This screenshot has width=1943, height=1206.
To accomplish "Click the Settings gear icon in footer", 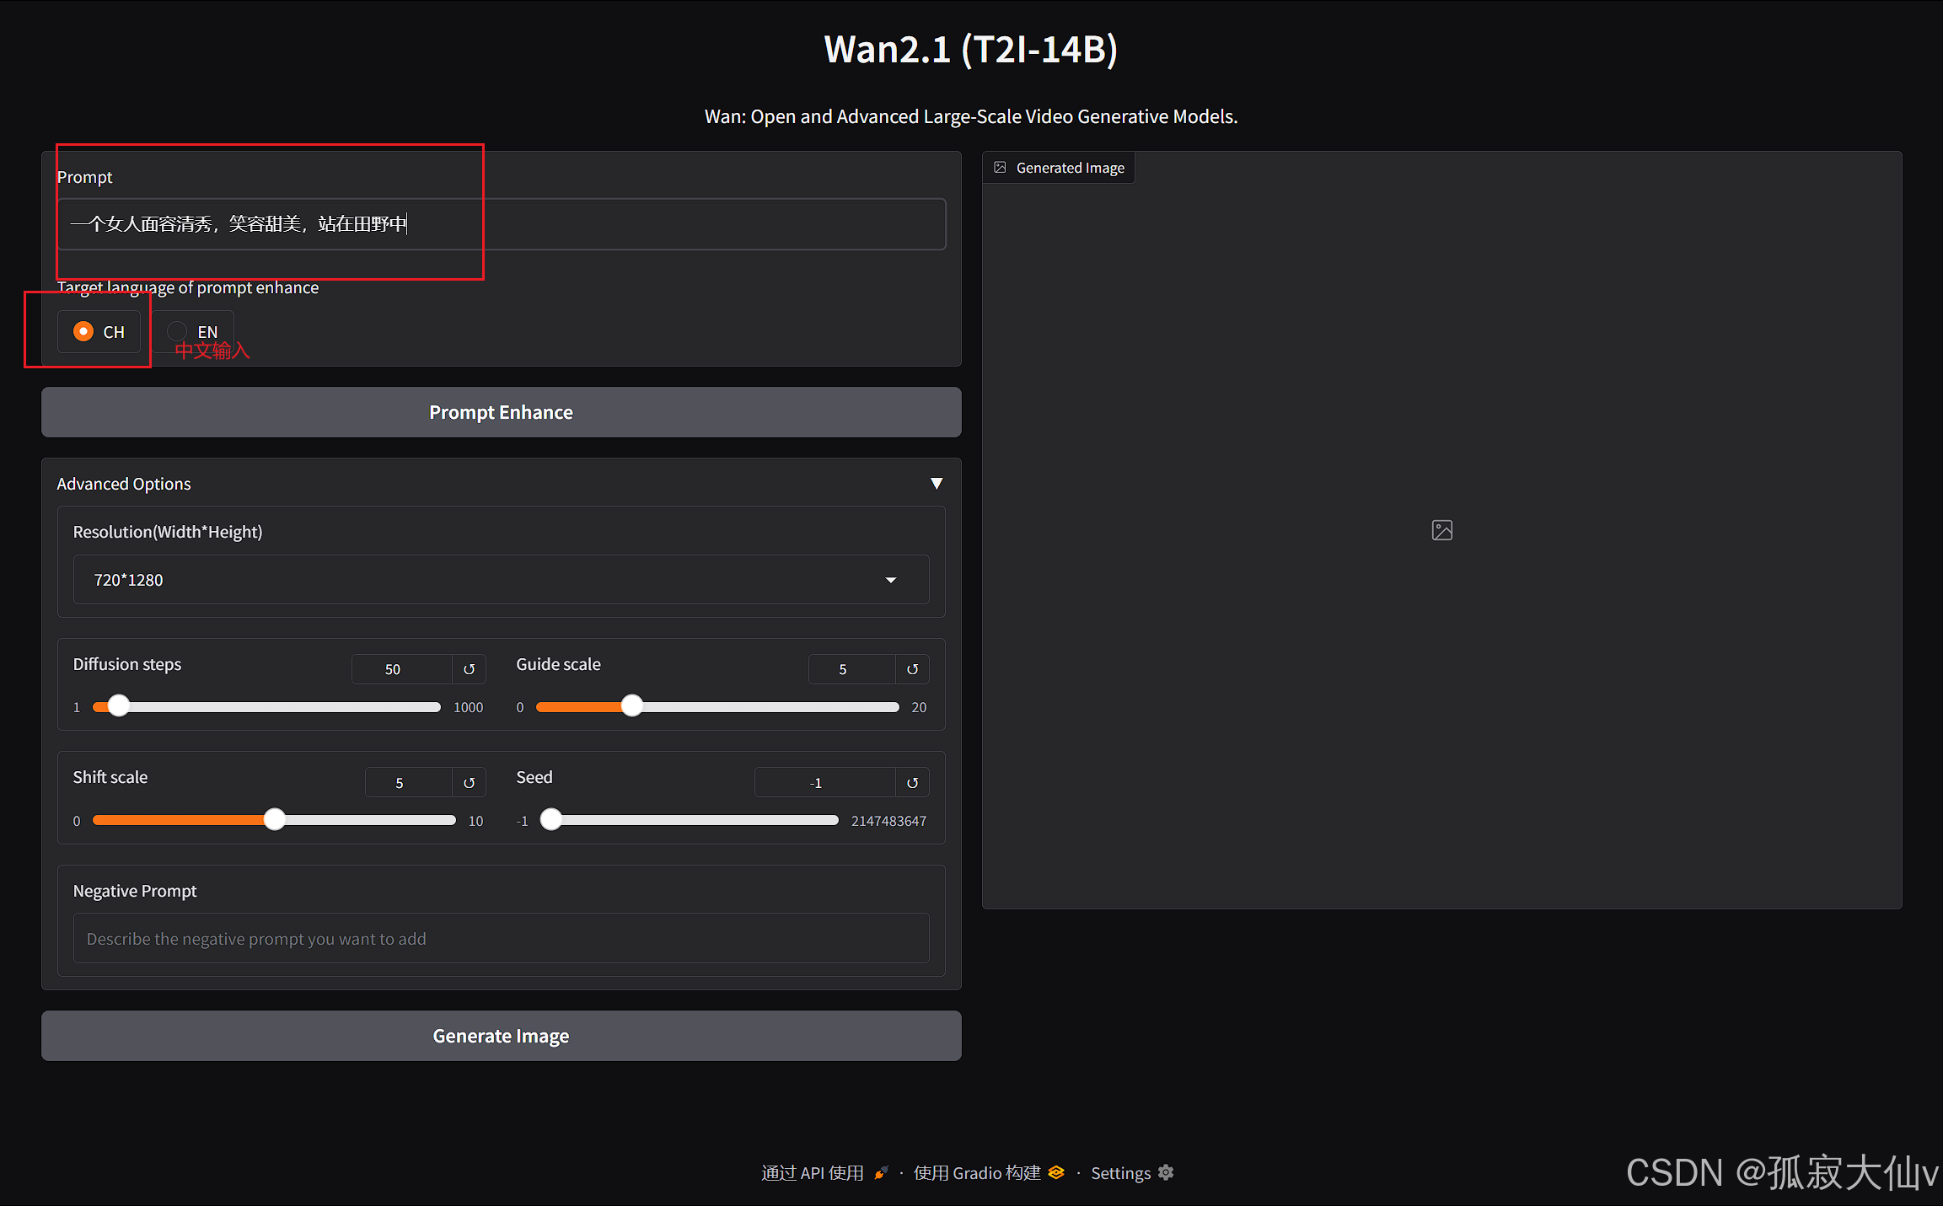I will (1167, 1172).
